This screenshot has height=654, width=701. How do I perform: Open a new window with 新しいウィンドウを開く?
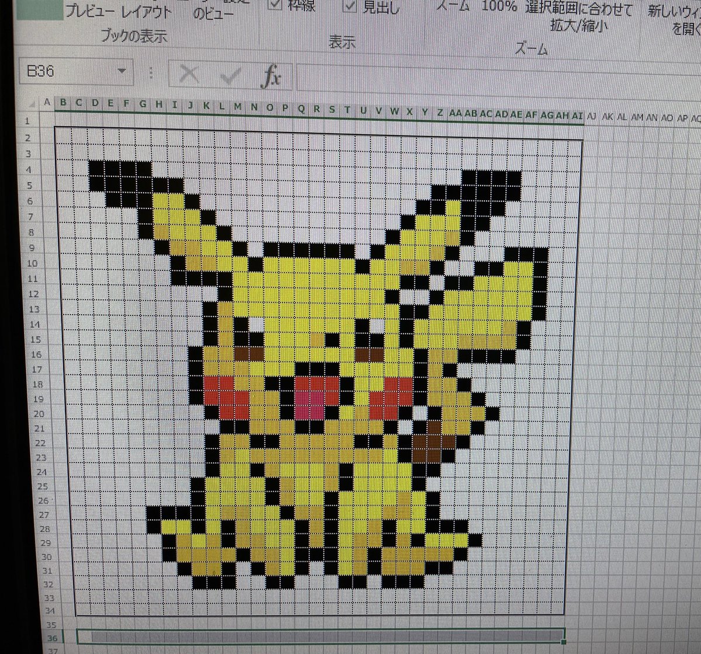click(674, 19)
